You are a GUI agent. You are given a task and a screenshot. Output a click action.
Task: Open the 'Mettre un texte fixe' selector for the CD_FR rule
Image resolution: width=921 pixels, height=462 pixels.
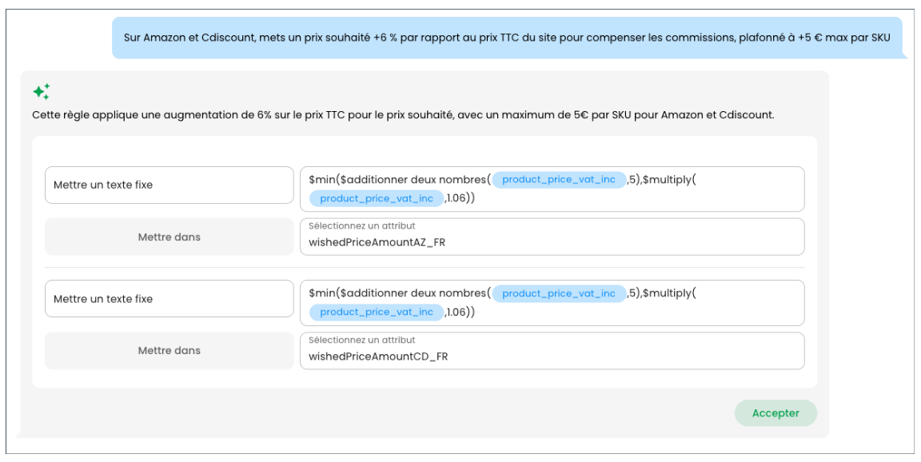[x=169, y=299]
